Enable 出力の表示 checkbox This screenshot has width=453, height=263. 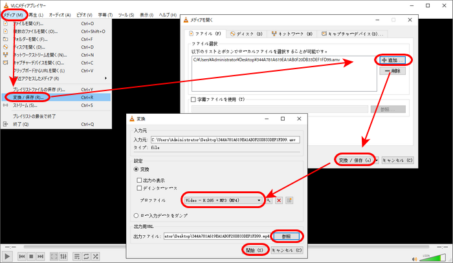(139, 180)
